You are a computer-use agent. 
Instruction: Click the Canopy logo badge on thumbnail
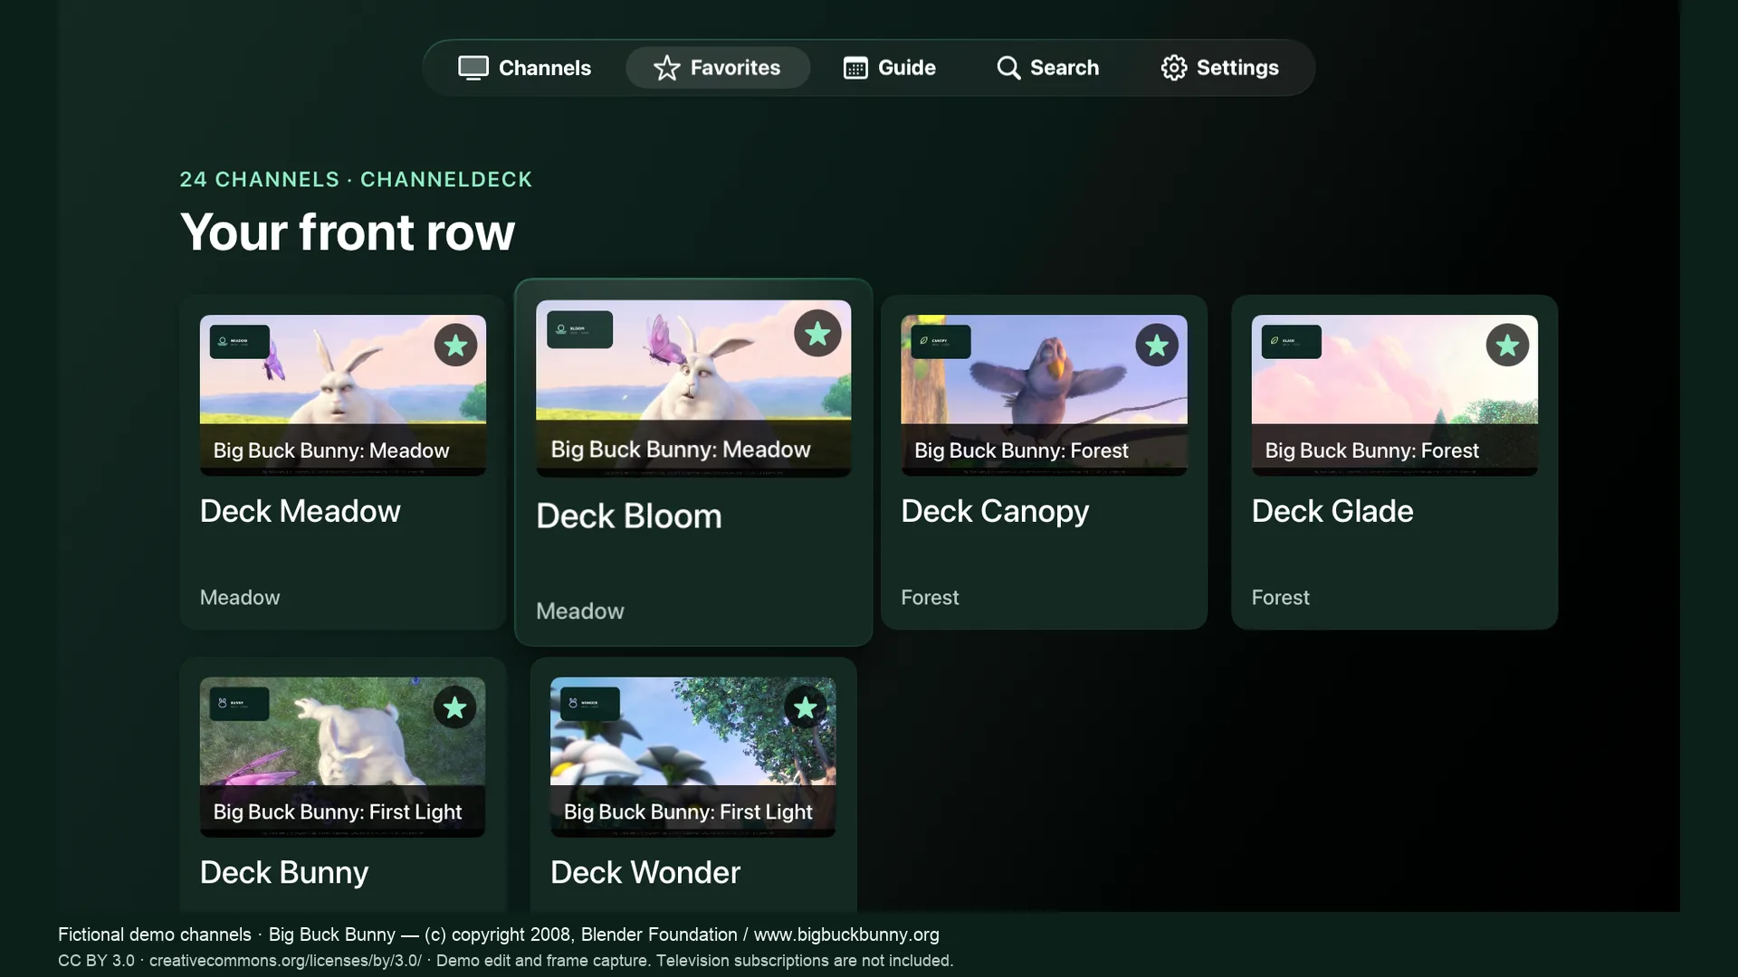pyautogui.click(x=941, y=342)
